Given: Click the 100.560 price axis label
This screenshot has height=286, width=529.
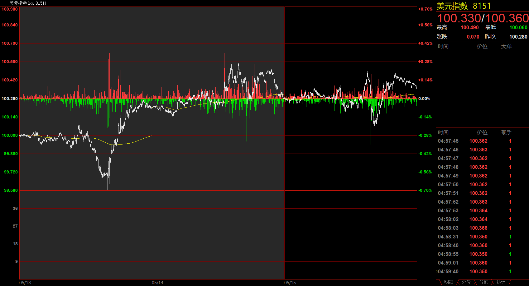Looking at the screenshot, I should point(10,62).
